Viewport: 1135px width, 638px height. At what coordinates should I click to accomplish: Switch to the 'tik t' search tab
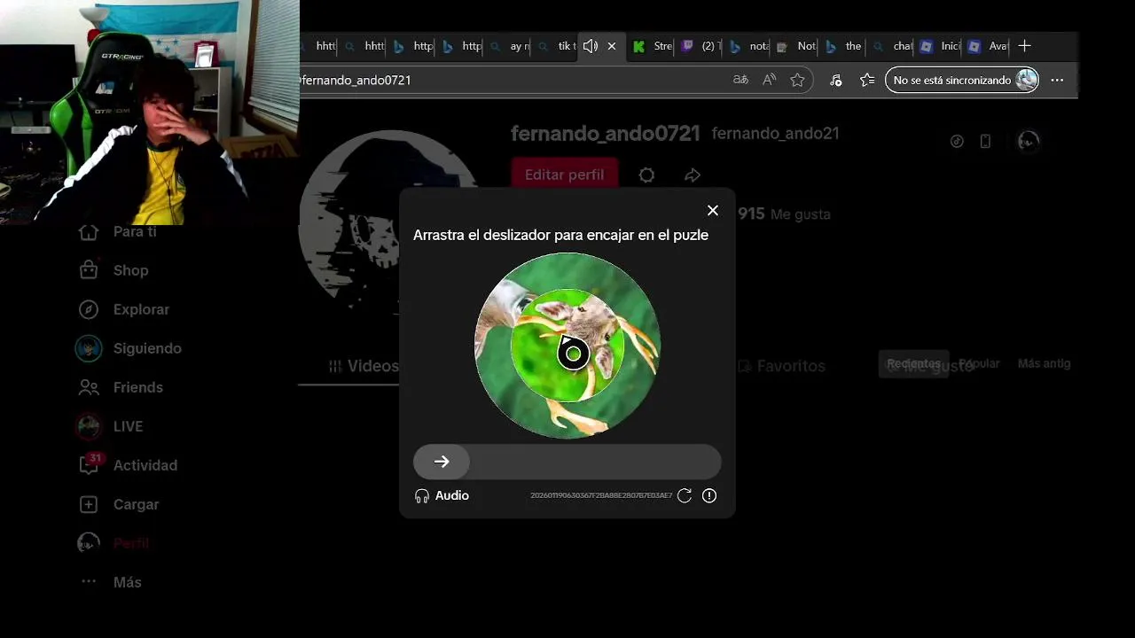[557, 46]
